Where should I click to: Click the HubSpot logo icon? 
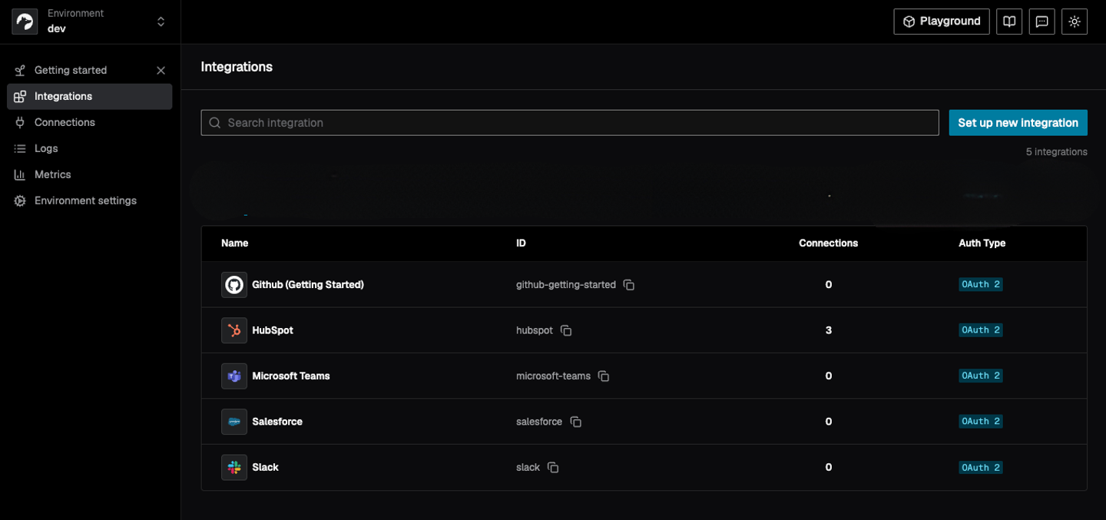(234, 330)
